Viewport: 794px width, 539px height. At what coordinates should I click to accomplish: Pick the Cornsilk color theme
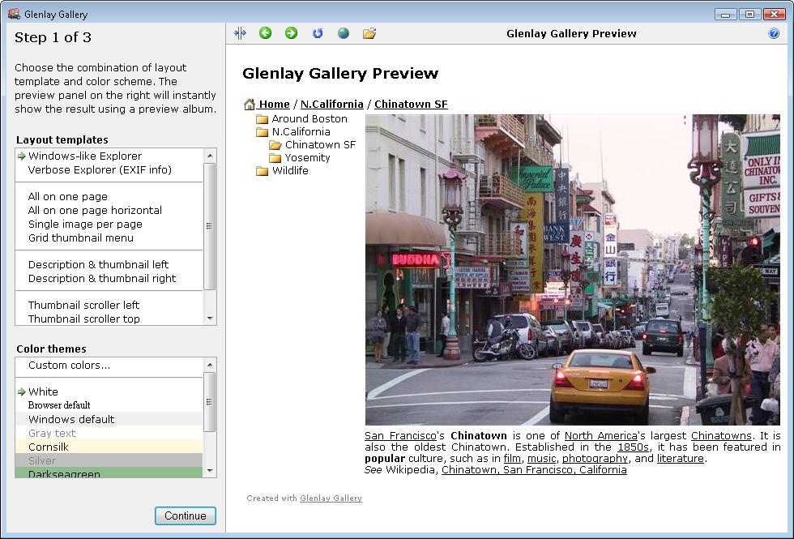tap(49, 447)
